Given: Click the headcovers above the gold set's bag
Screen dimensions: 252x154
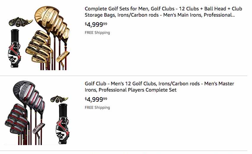Looking at the screenshot, I should [20, 22].
